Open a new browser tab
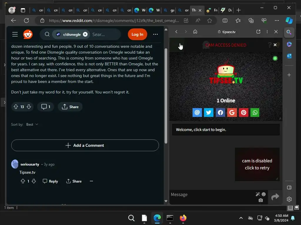Viewport: 301px width, 225px height. click(x=238, y=10)
